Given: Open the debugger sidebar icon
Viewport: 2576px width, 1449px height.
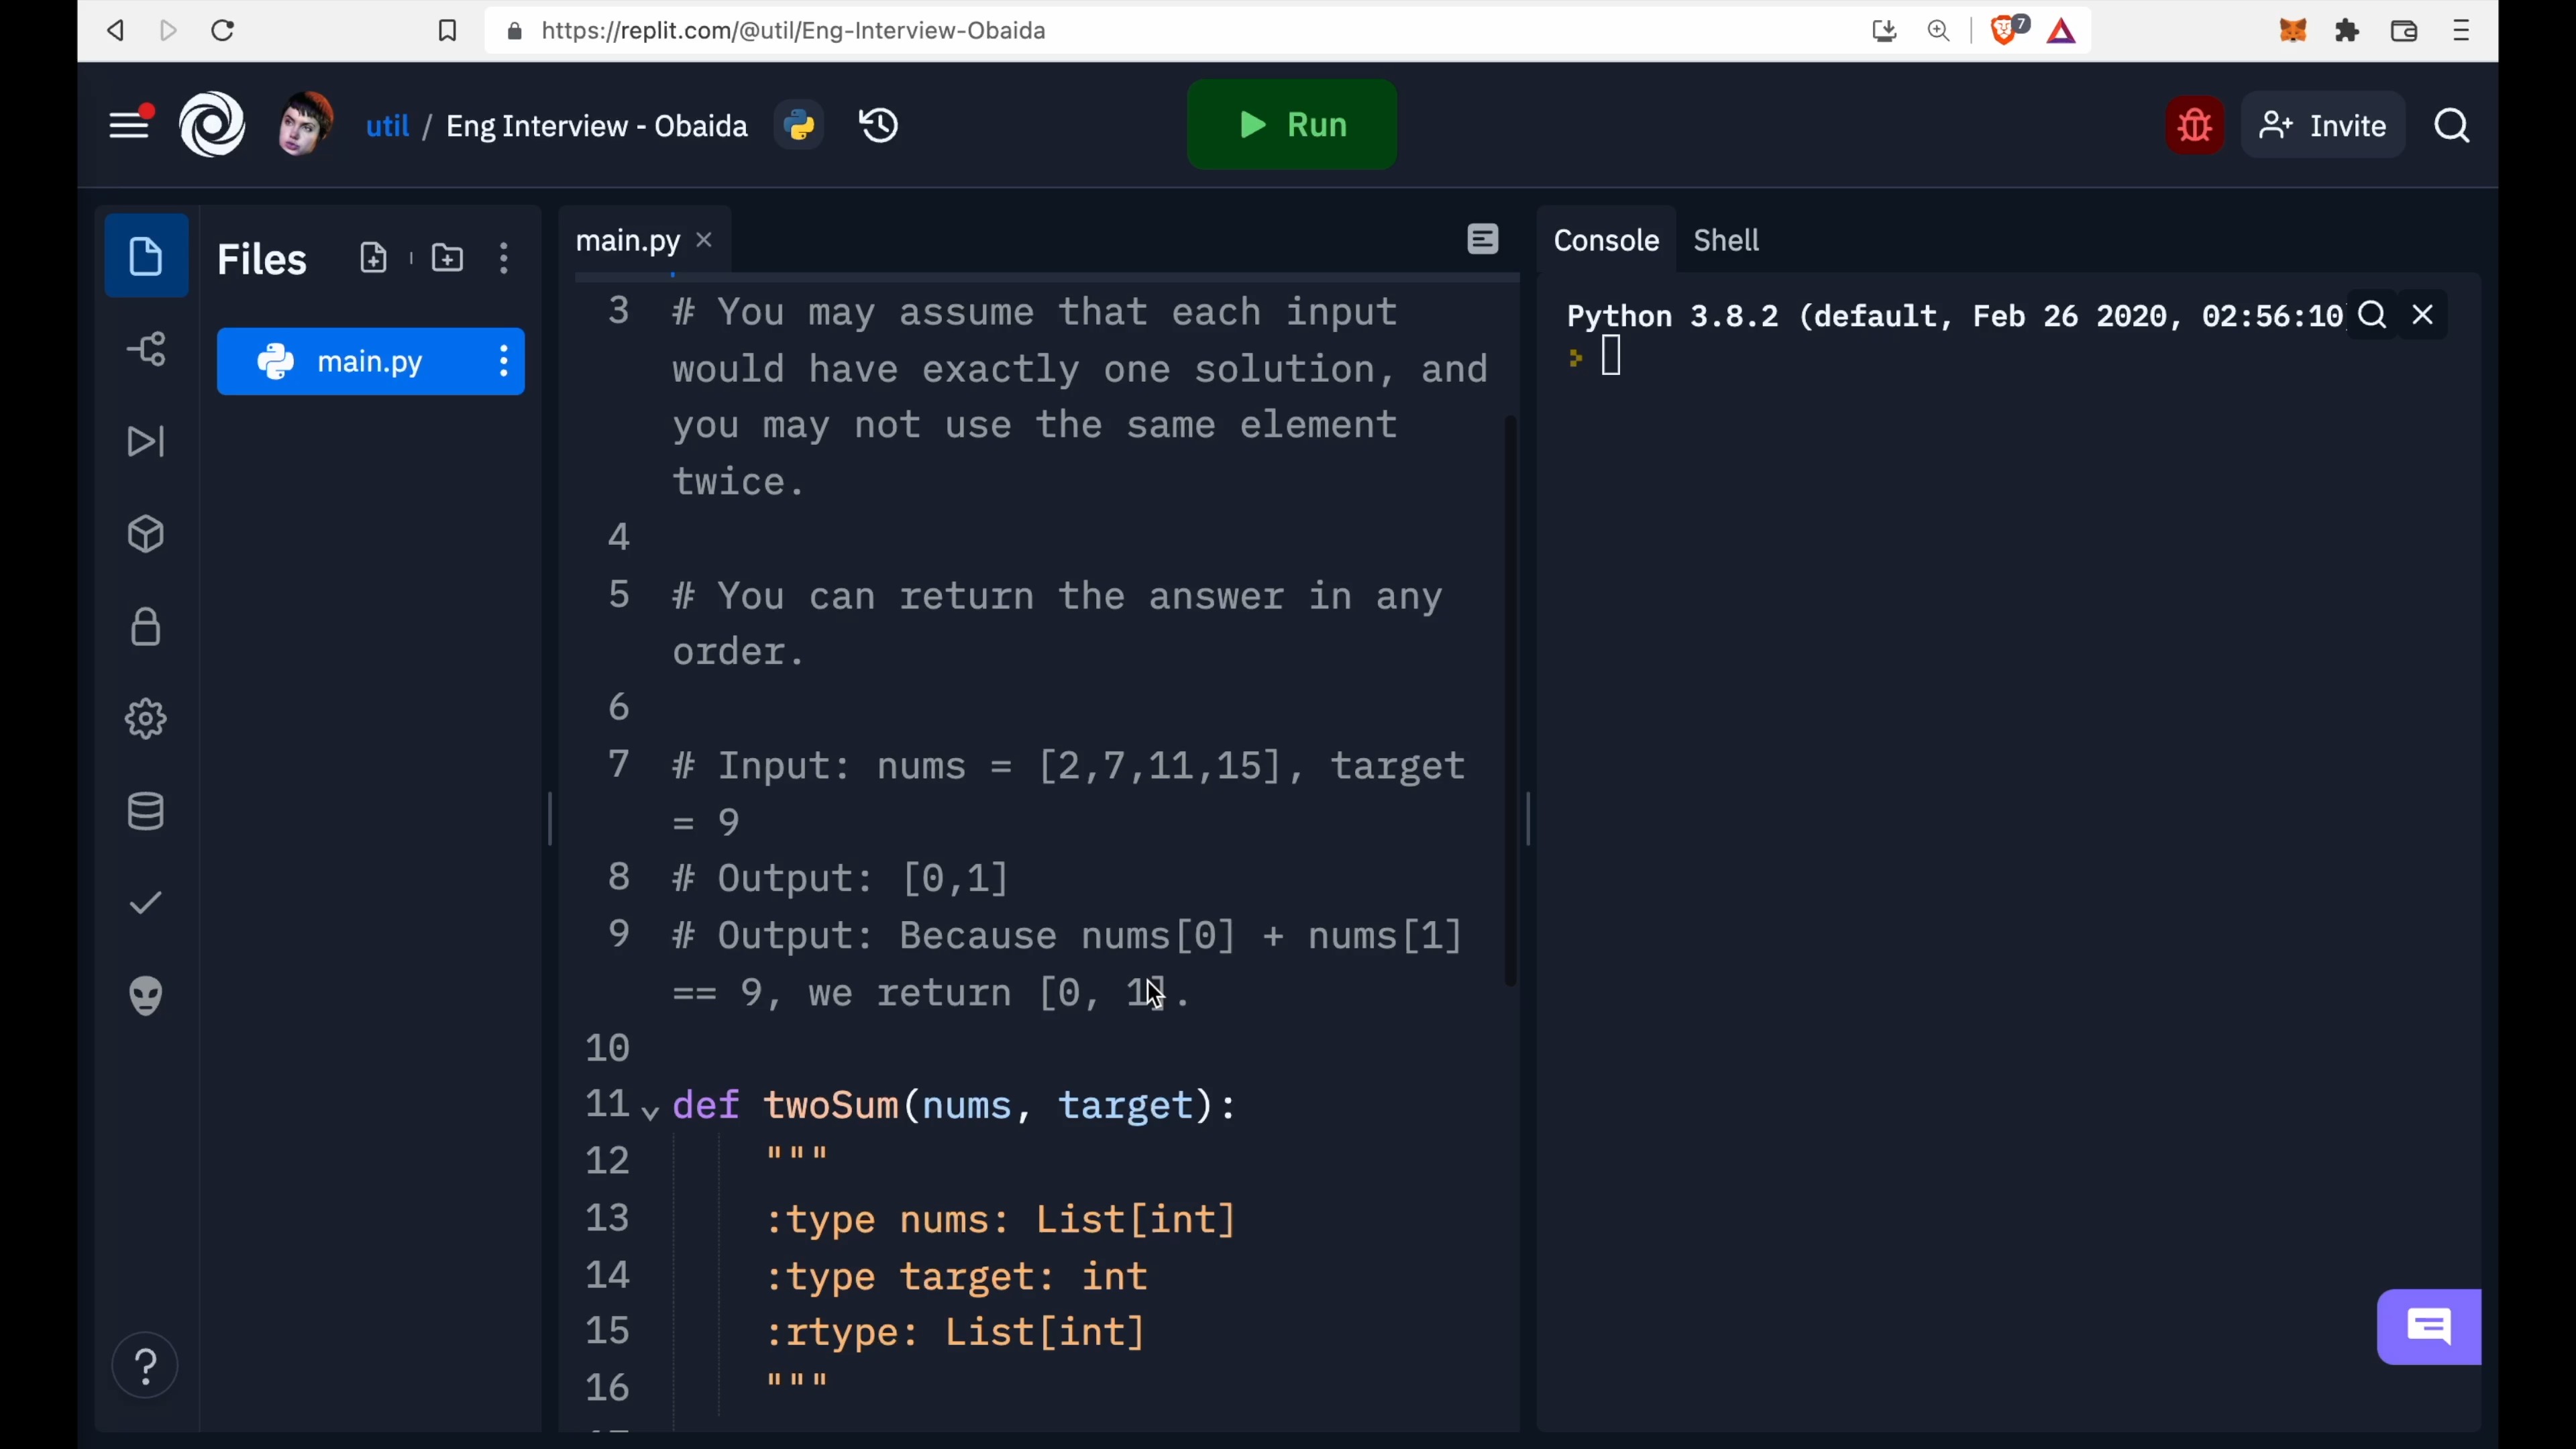Looking at the screenshot, I should point(146,442).
